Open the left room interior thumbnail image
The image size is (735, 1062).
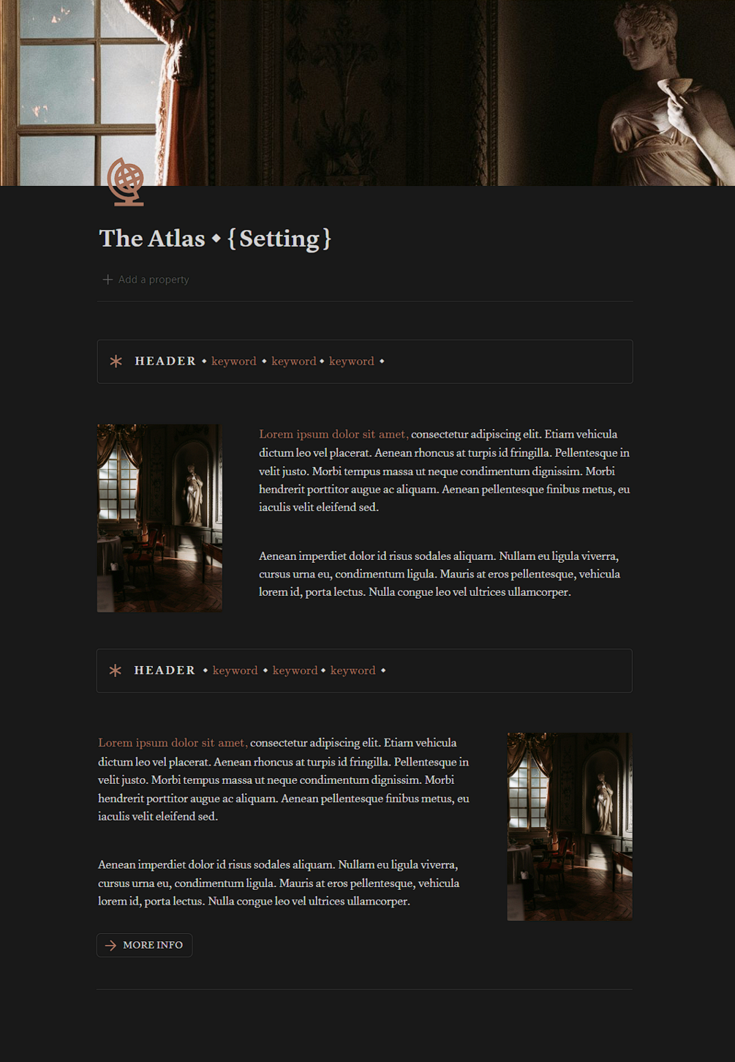click(159, 518)
